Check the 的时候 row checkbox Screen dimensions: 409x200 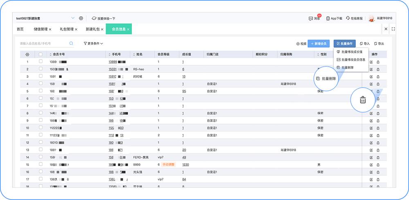(40, 76)
